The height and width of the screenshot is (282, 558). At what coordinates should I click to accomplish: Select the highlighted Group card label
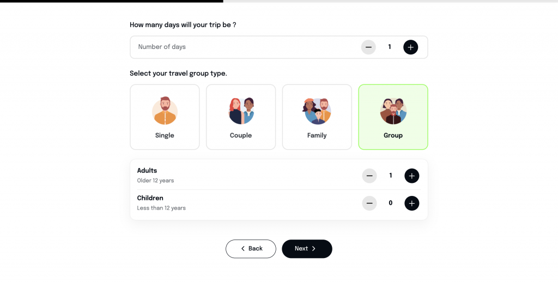click(393, 136)
